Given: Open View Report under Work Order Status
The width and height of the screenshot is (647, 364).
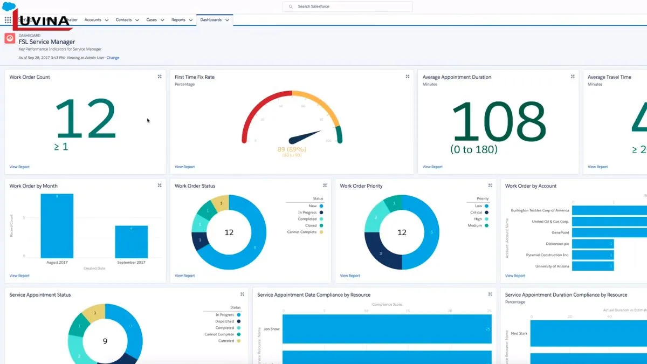Looking at the screenshot, I should [x=184, y=276].
